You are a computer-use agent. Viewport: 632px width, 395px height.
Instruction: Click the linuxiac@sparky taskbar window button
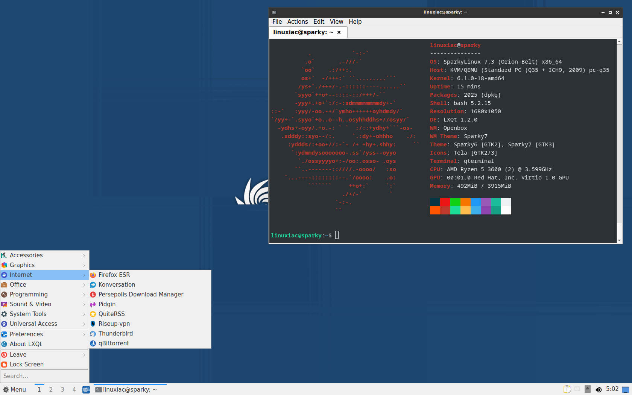[130, 390]
